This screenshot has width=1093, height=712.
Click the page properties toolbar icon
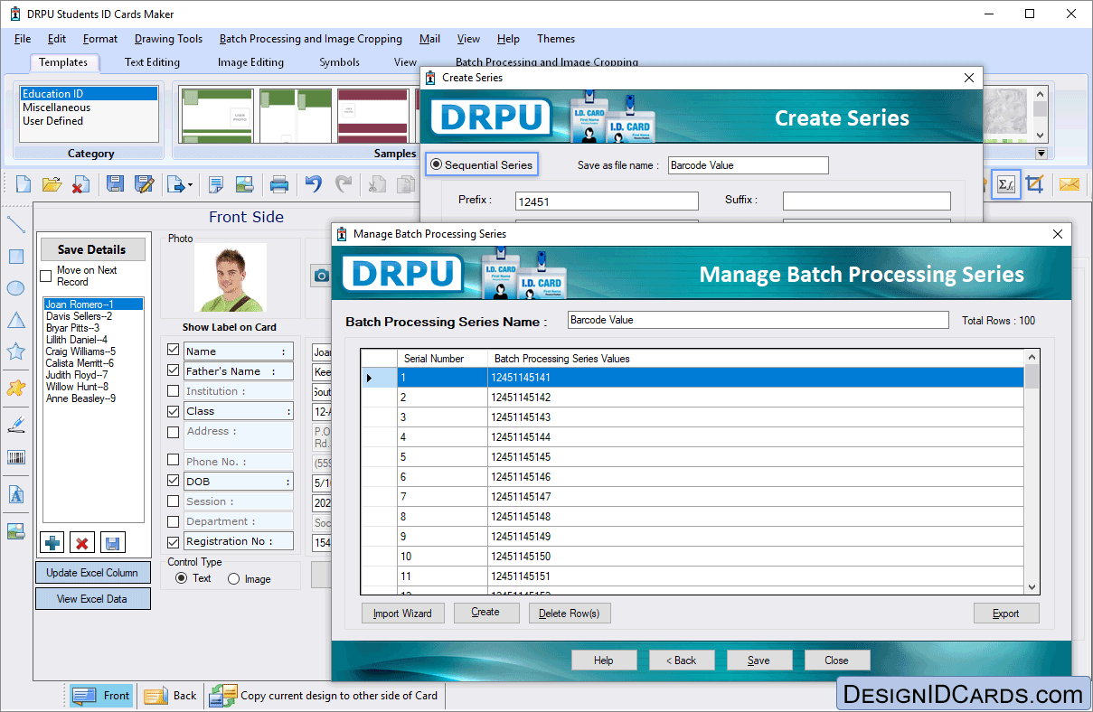coord(216,184)
